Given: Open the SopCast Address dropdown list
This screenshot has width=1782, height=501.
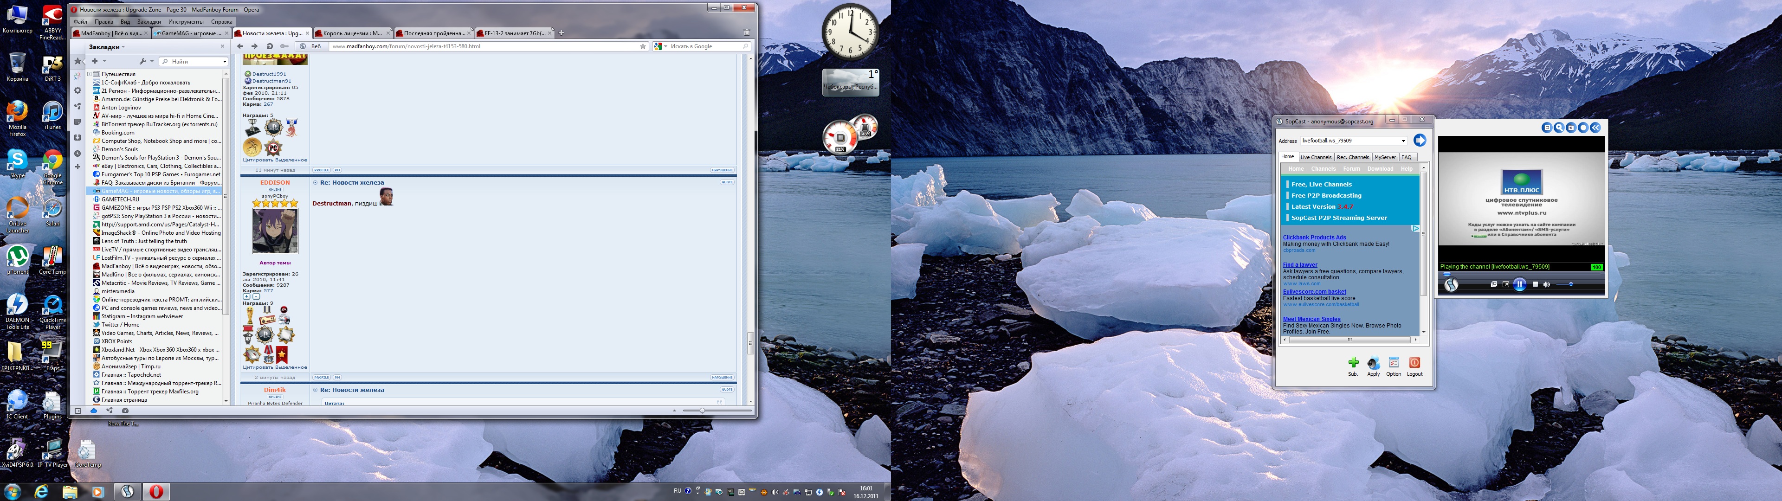Looking at the screenshot, I should pyautogui.click(x=1403, y=141).
